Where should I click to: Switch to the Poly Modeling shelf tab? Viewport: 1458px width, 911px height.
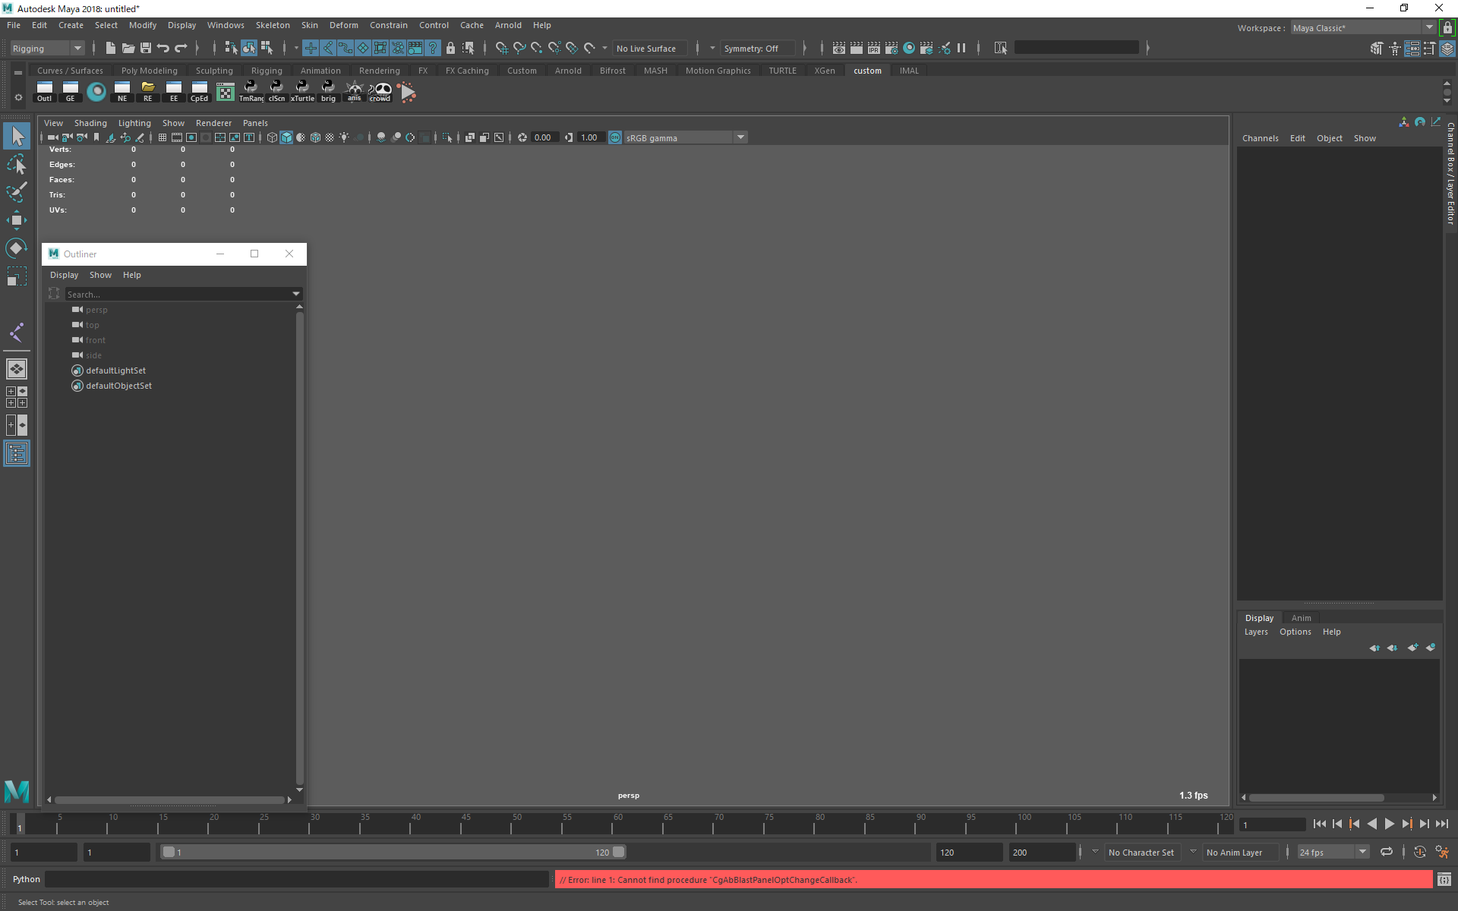pos(149,71)
